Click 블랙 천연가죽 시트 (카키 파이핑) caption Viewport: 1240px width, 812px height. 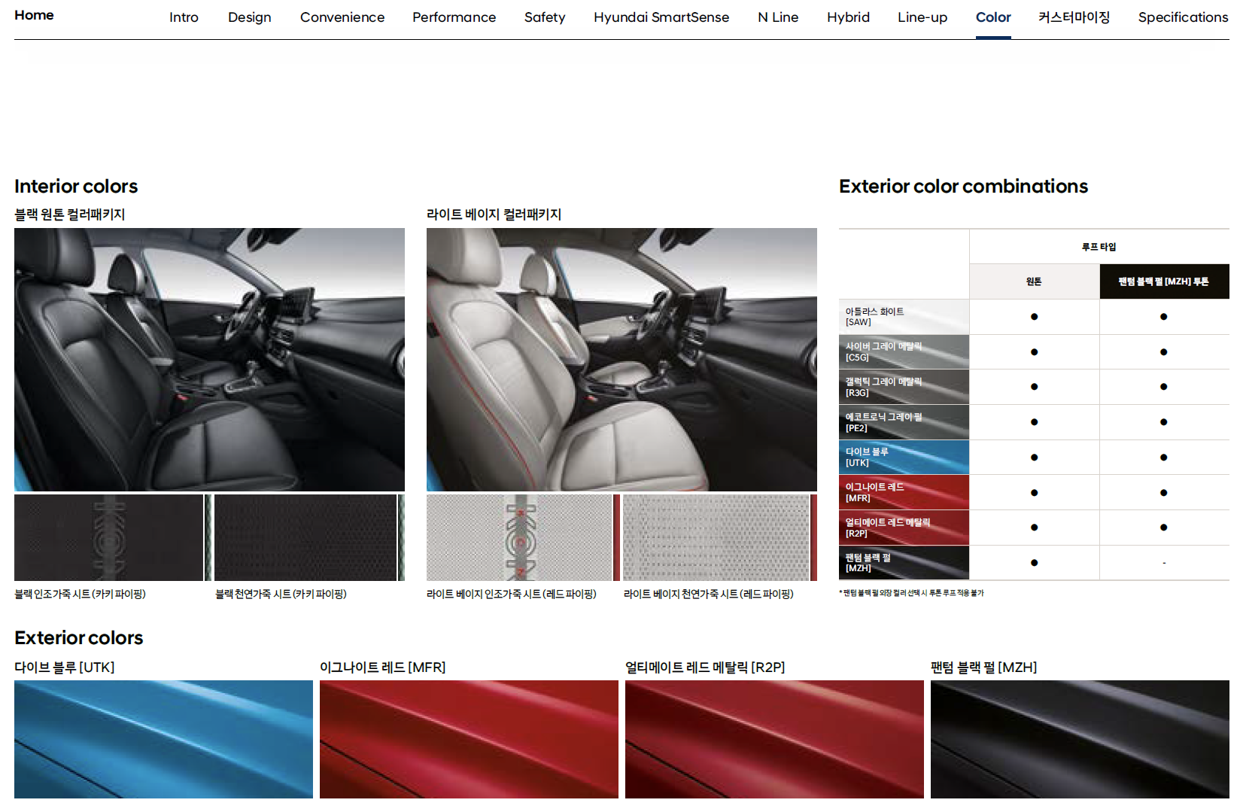(x=281, y=595)
